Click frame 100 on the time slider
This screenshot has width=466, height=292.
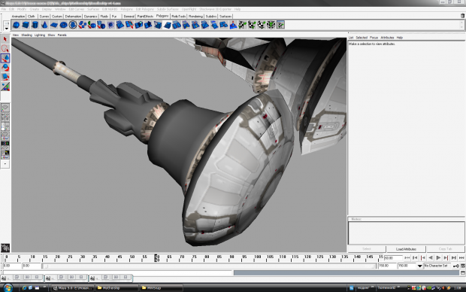point(257,258)
